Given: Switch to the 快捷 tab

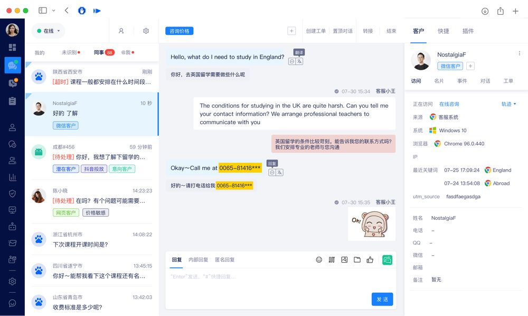Looking at the screenshot, I should pos(444,31).
